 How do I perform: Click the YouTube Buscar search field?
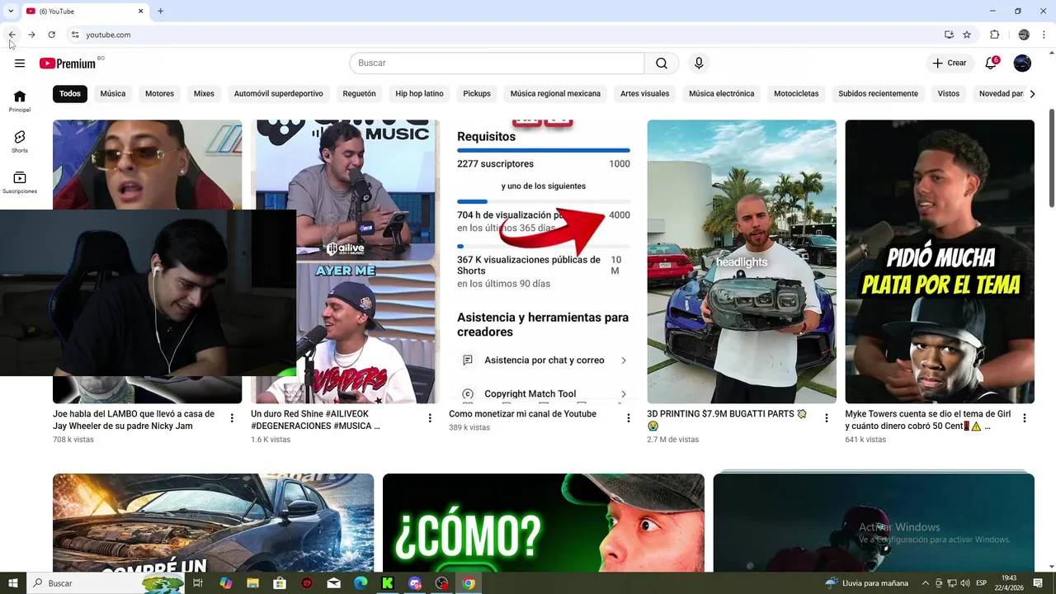[497, 64]
